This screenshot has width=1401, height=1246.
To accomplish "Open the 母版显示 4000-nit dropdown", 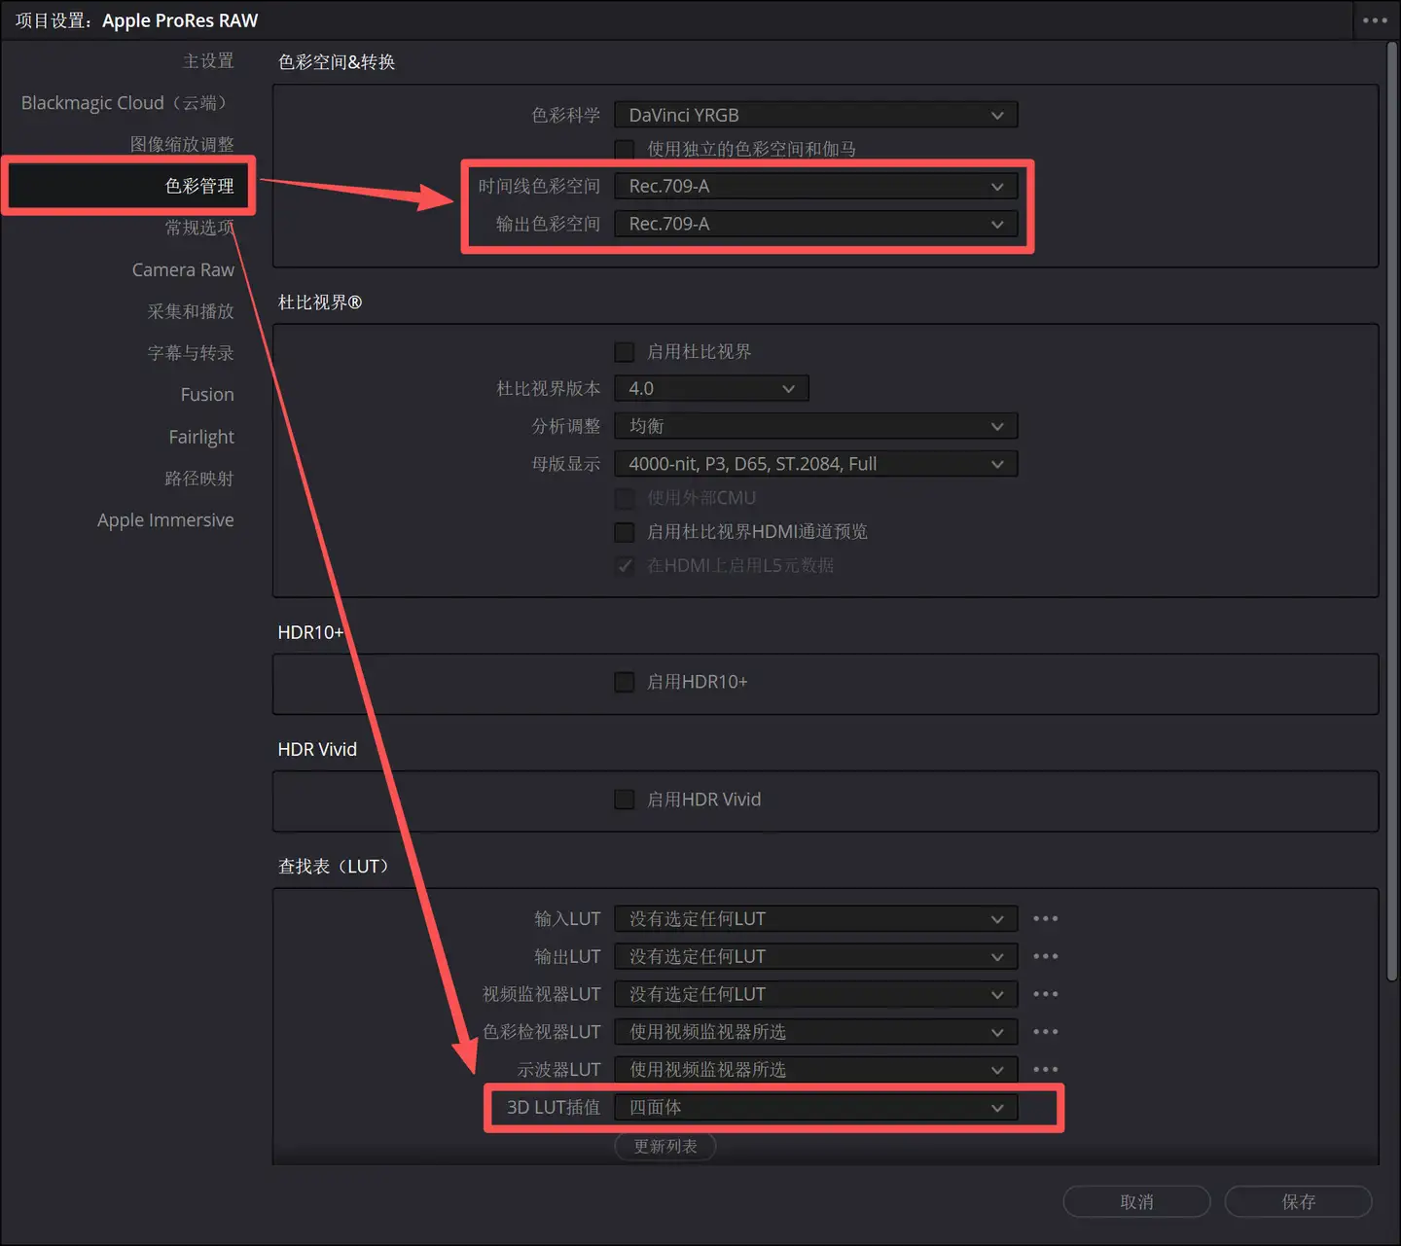I will 816,464.
